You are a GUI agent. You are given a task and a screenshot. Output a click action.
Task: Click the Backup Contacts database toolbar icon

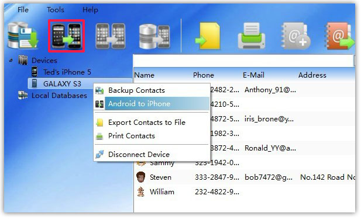click(x=23, y=36)
